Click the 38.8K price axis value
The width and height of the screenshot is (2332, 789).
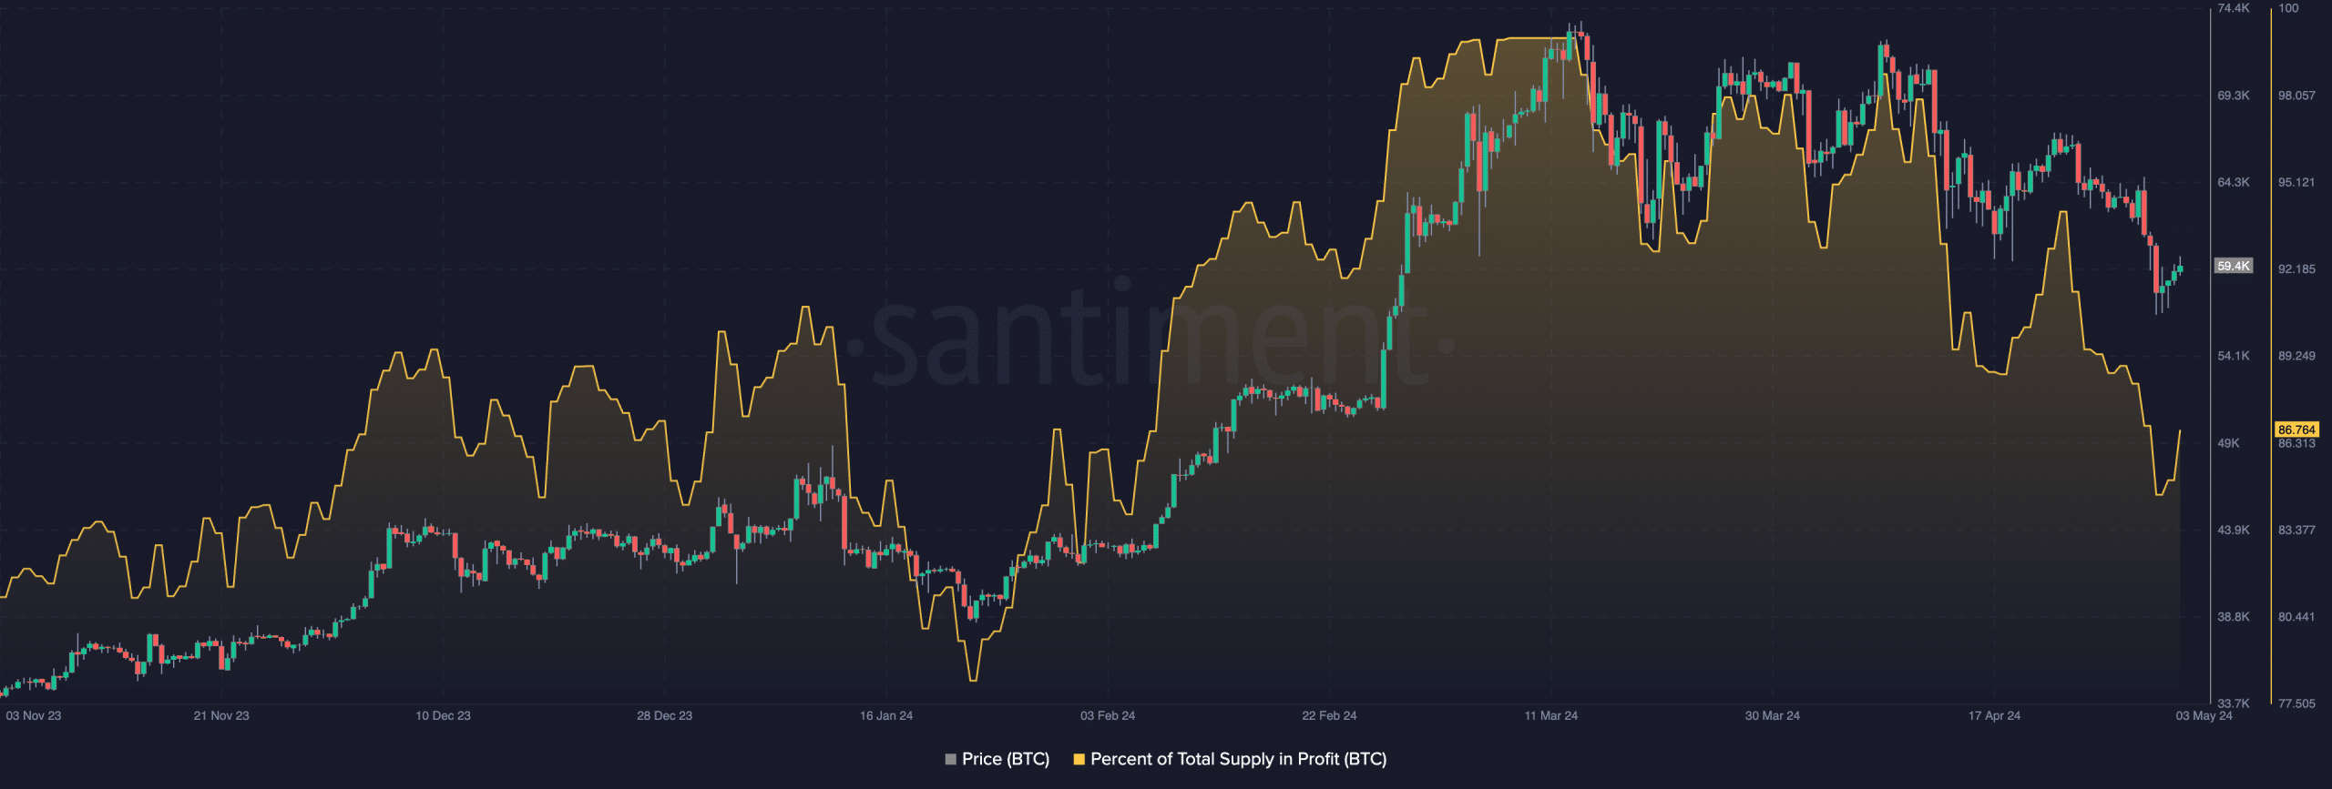click(x=2234, y=617)
